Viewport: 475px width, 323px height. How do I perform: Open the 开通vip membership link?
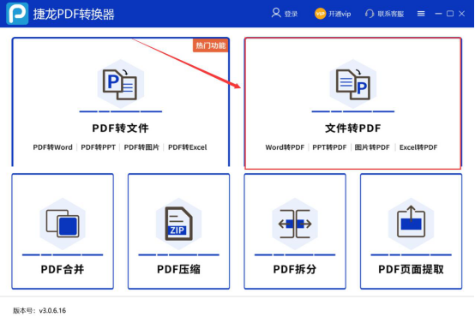pyautogui.click(x=340, y=14)
